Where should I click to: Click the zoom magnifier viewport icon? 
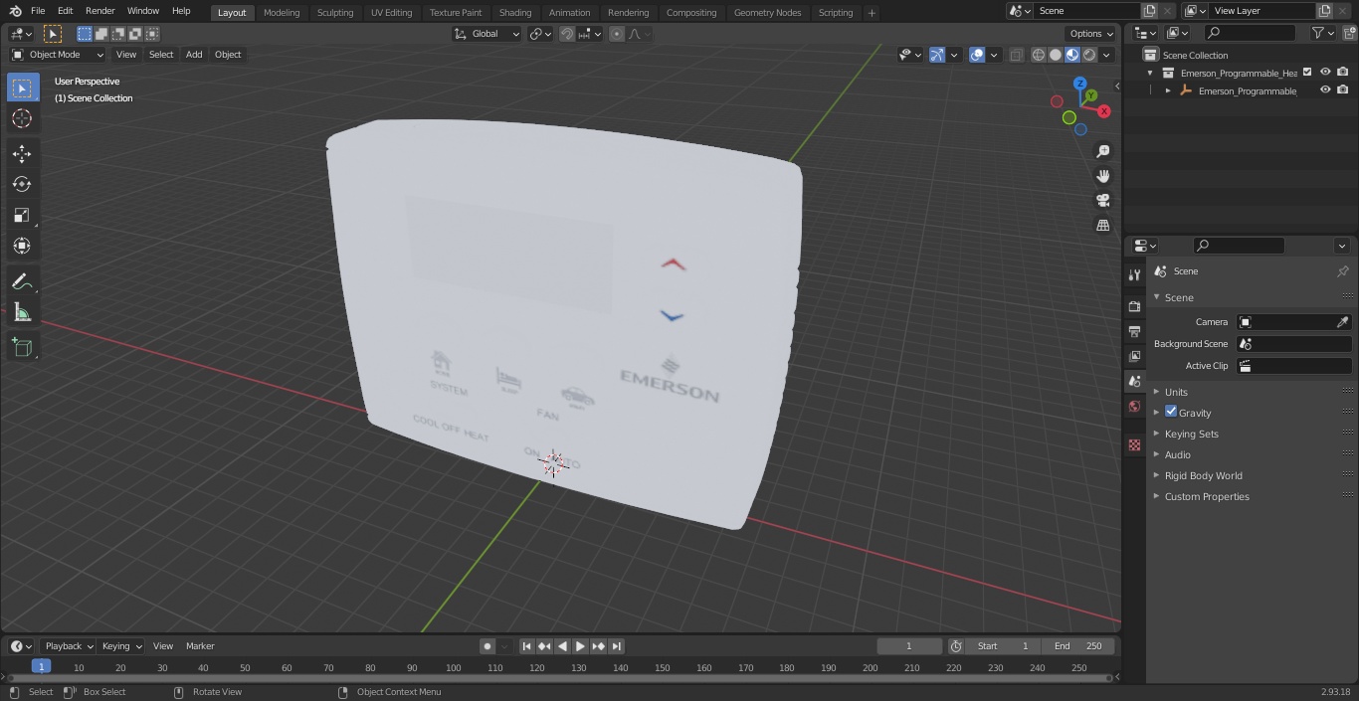(x=1102, y=151)
